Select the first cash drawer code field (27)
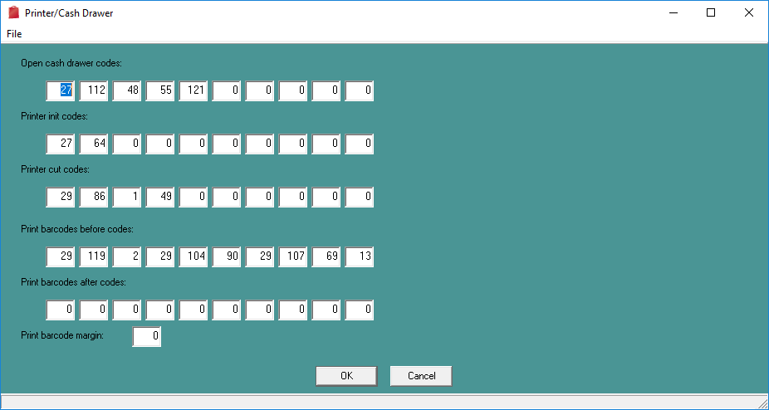 61,90
